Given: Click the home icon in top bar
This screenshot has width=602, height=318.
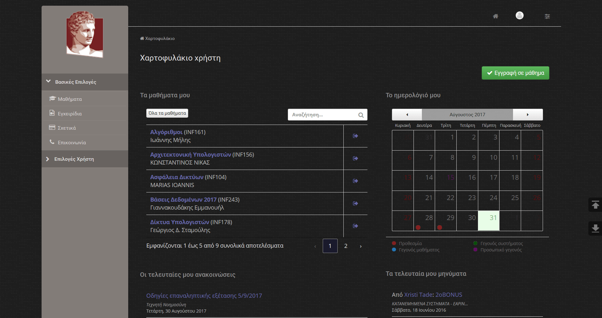Looking at the screenshot, I should click(495, 16).
